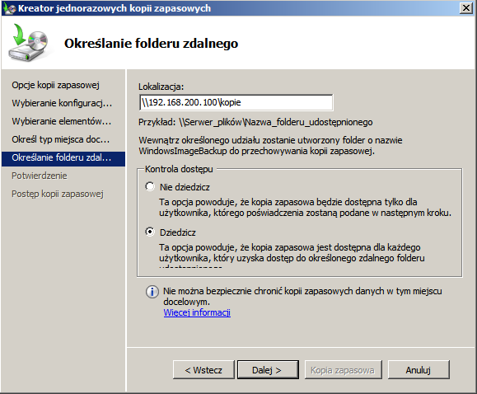Viewport: 477px width, 394px height.
Task: Click the 'Postęp kopii zapasowej' step
Action: (x=58, y=194)
